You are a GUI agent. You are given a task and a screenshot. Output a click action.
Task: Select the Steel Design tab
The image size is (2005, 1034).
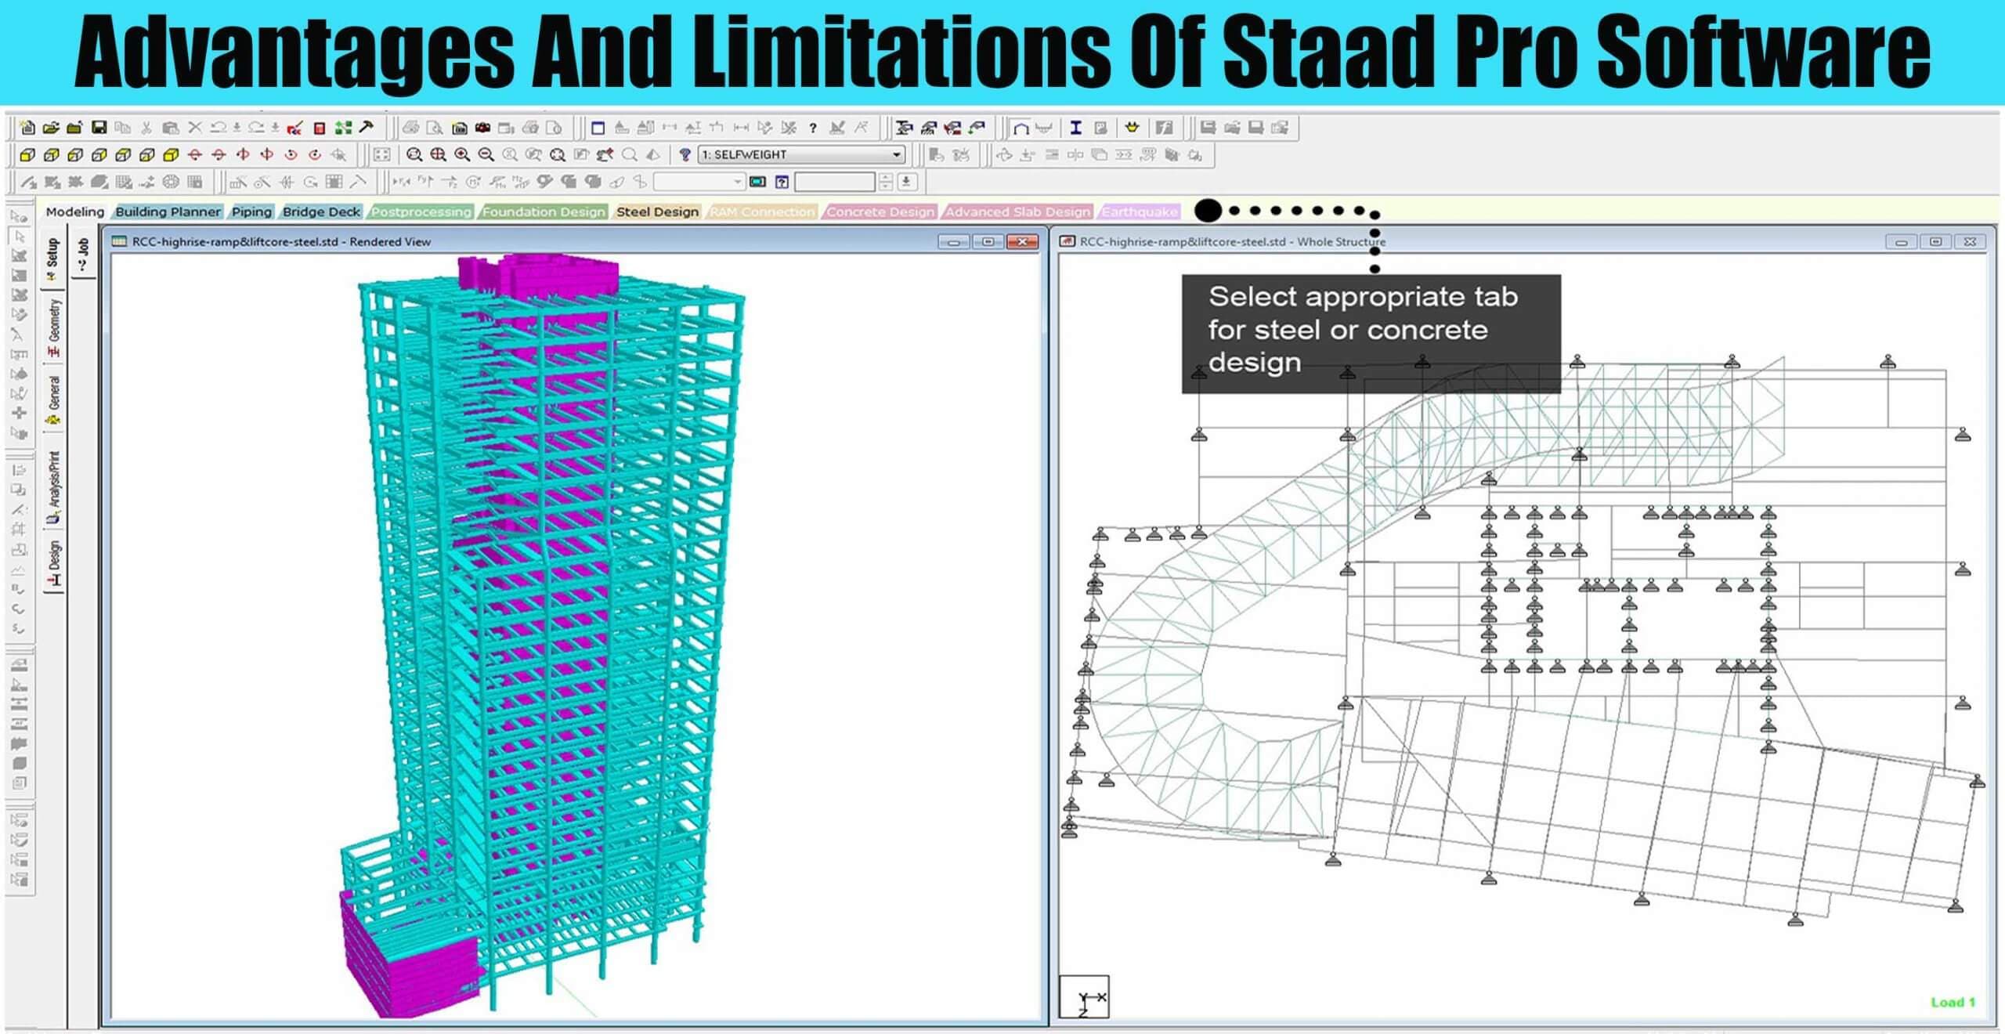pos(657,211)
